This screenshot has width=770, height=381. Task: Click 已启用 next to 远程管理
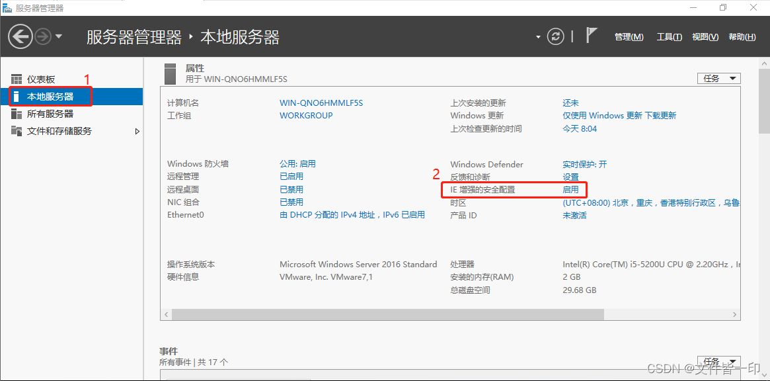291,177
